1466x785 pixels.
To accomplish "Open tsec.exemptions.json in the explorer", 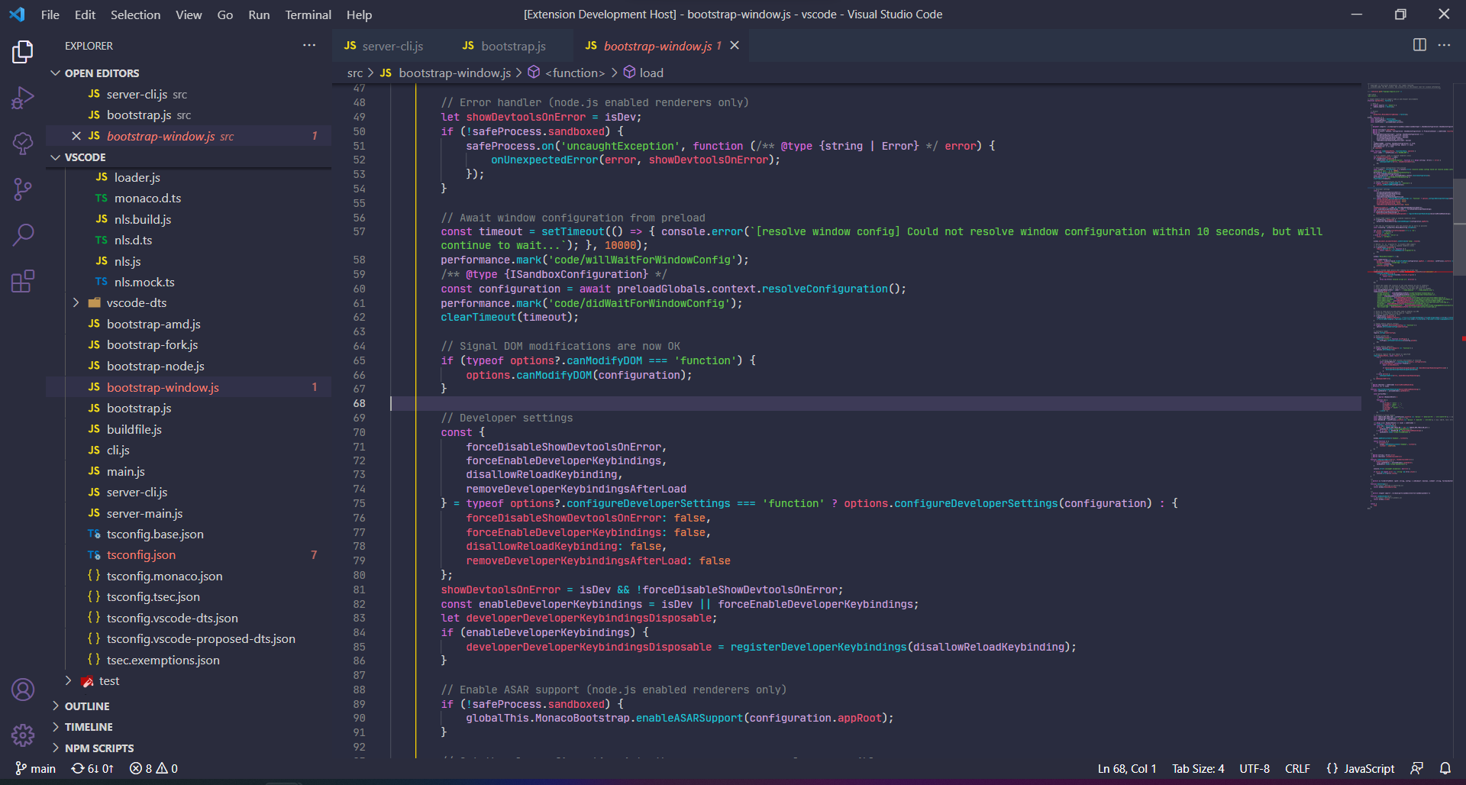I will coord(189,661).
